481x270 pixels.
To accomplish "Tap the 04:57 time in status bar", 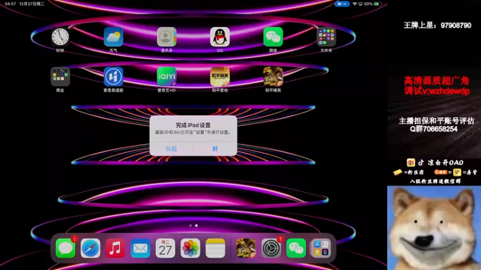I will click(x=10, y=4).
